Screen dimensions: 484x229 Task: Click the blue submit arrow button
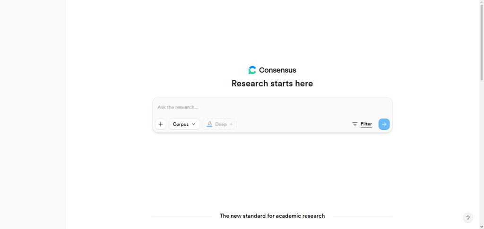tap(384, 124)
